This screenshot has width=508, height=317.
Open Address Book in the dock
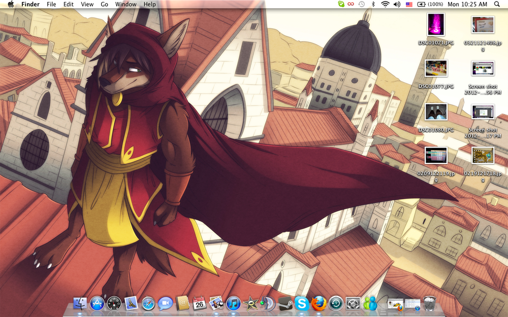(x=182, y=303)
